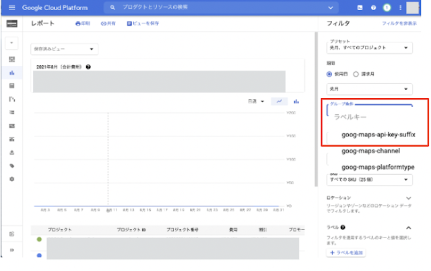Expand the ロケーション location section

[x=409, y=198]
